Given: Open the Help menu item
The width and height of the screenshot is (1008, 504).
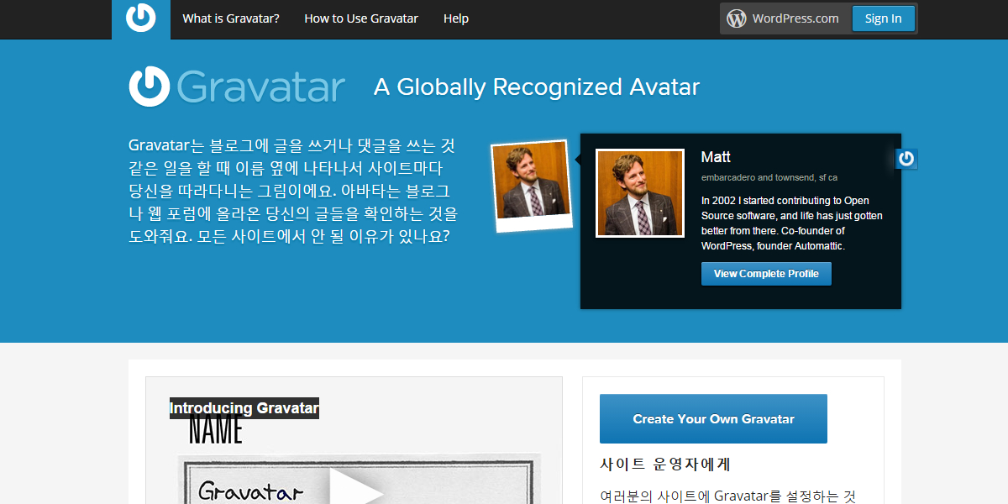Looking at the screenshot, I should 456,18.
